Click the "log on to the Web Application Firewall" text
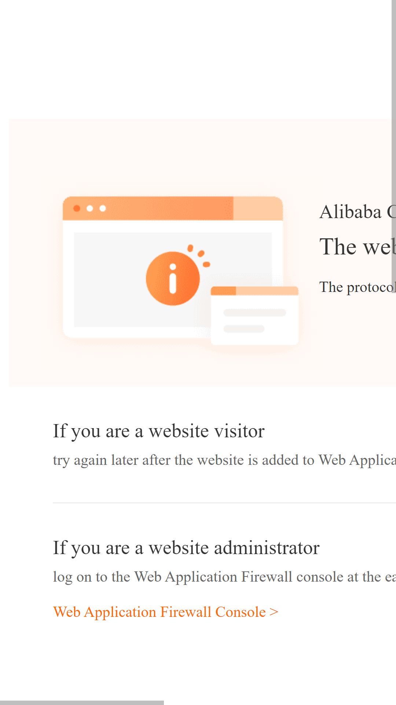This screenshot has width=396, height=705. coord(224,577)
